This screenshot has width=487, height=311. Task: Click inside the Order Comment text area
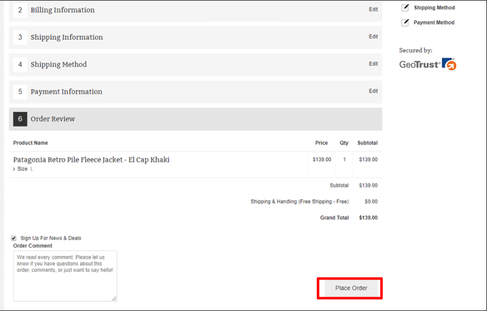coord(65,276)
